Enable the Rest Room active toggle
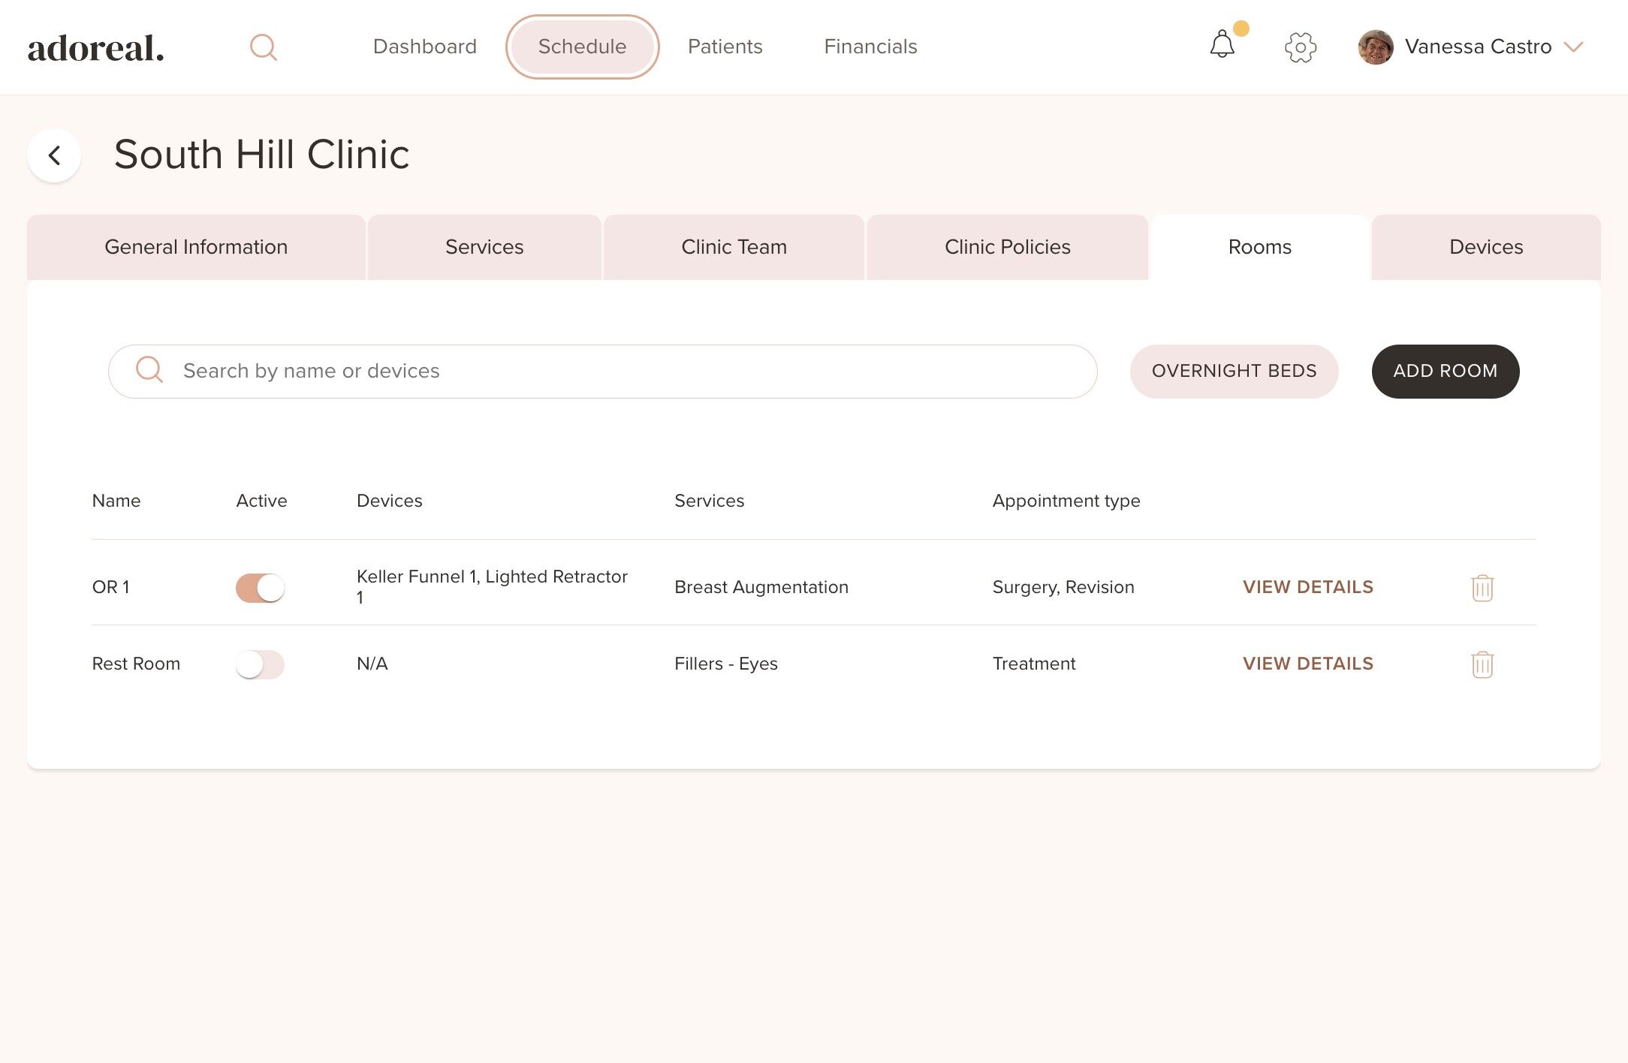 (260, 664)
